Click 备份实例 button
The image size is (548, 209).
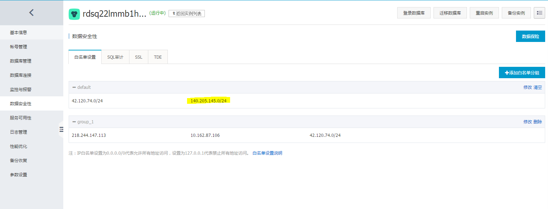coord(516,13)
